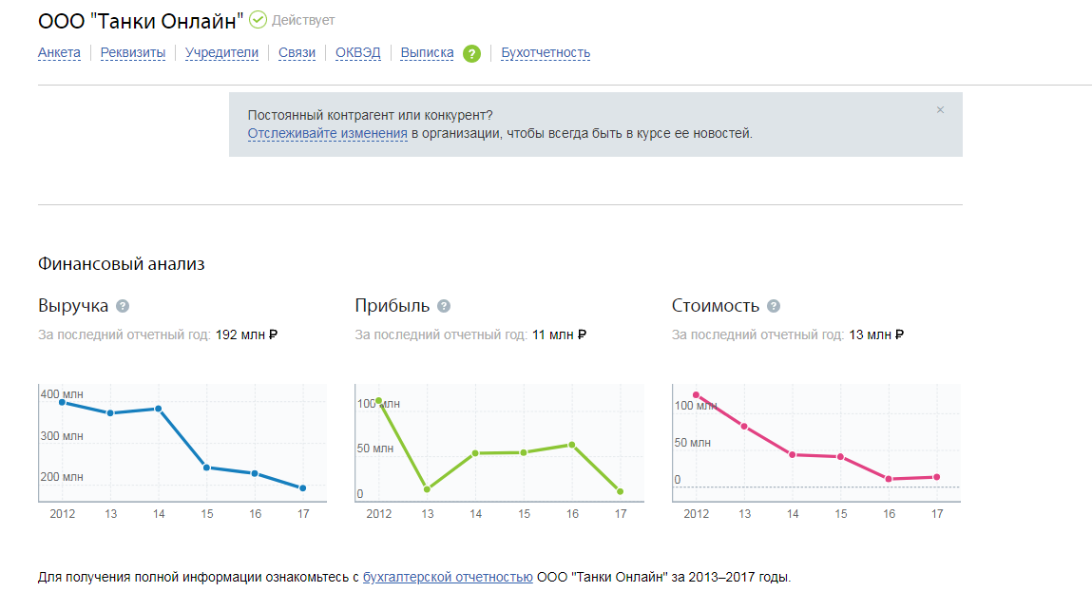Select the 2017 point on Стоимость chart

pos(937,477)
